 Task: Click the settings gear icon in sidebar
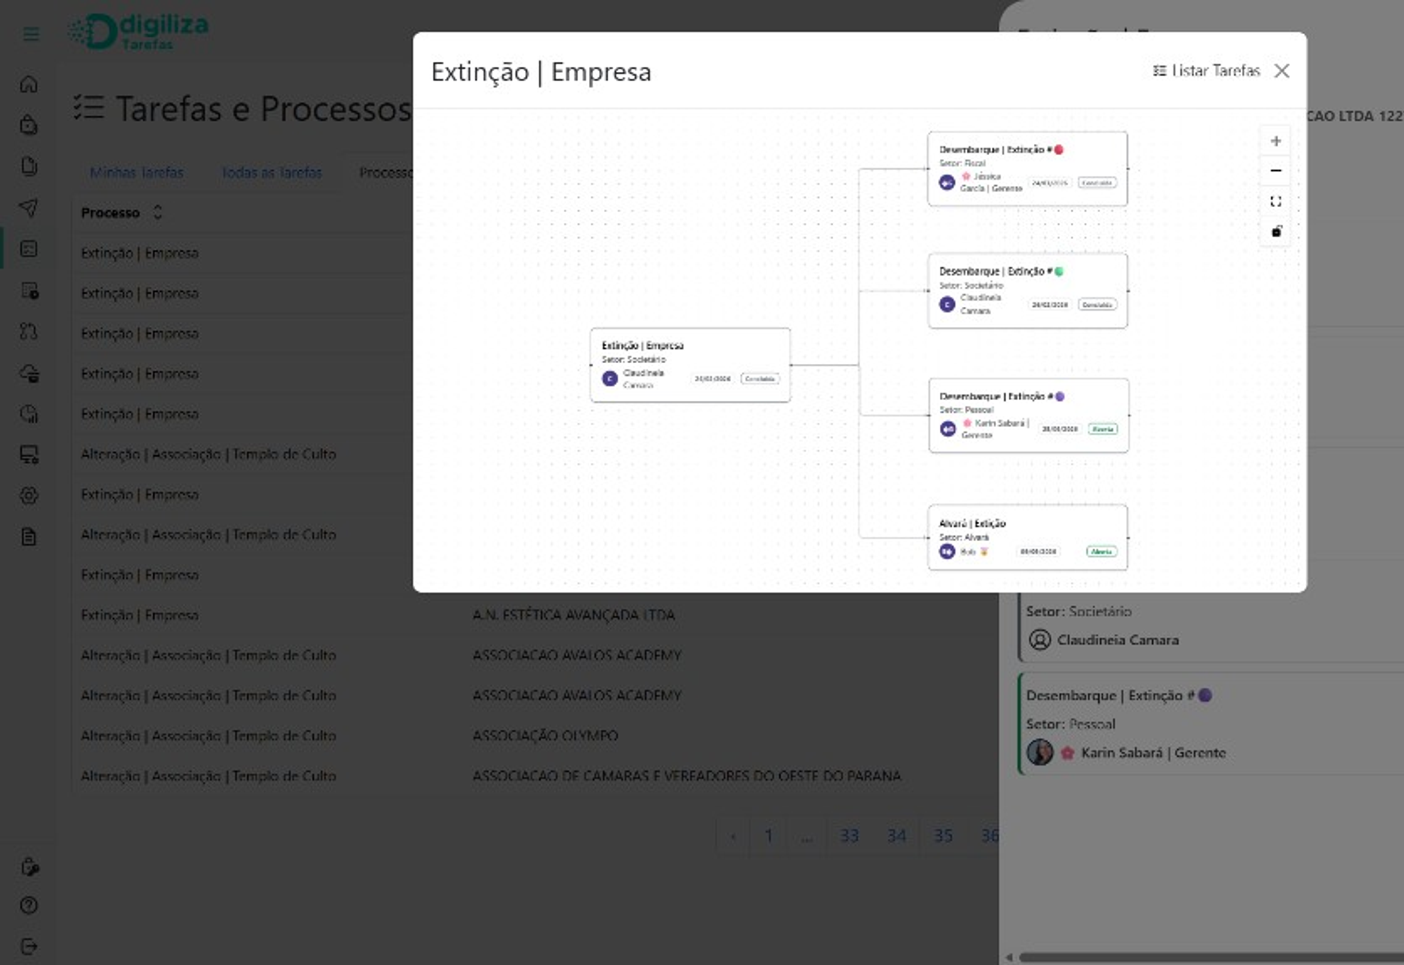29,496
